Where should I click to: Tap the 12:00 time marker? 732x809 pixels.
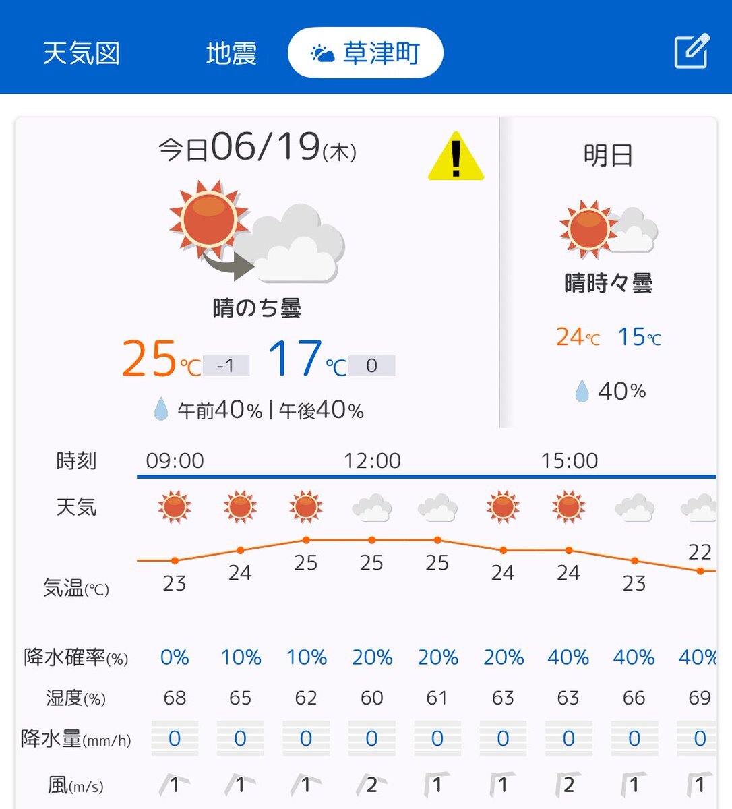(372, 460)
